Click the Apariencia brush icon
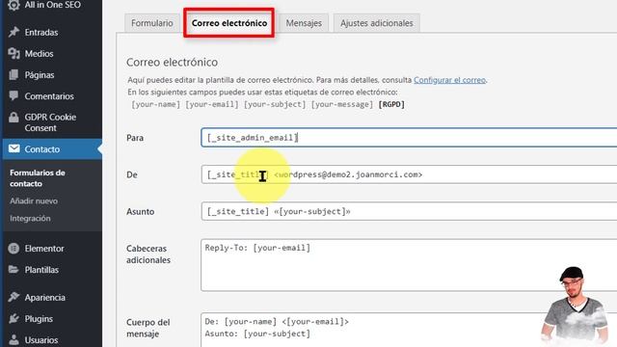 (13, 297)
